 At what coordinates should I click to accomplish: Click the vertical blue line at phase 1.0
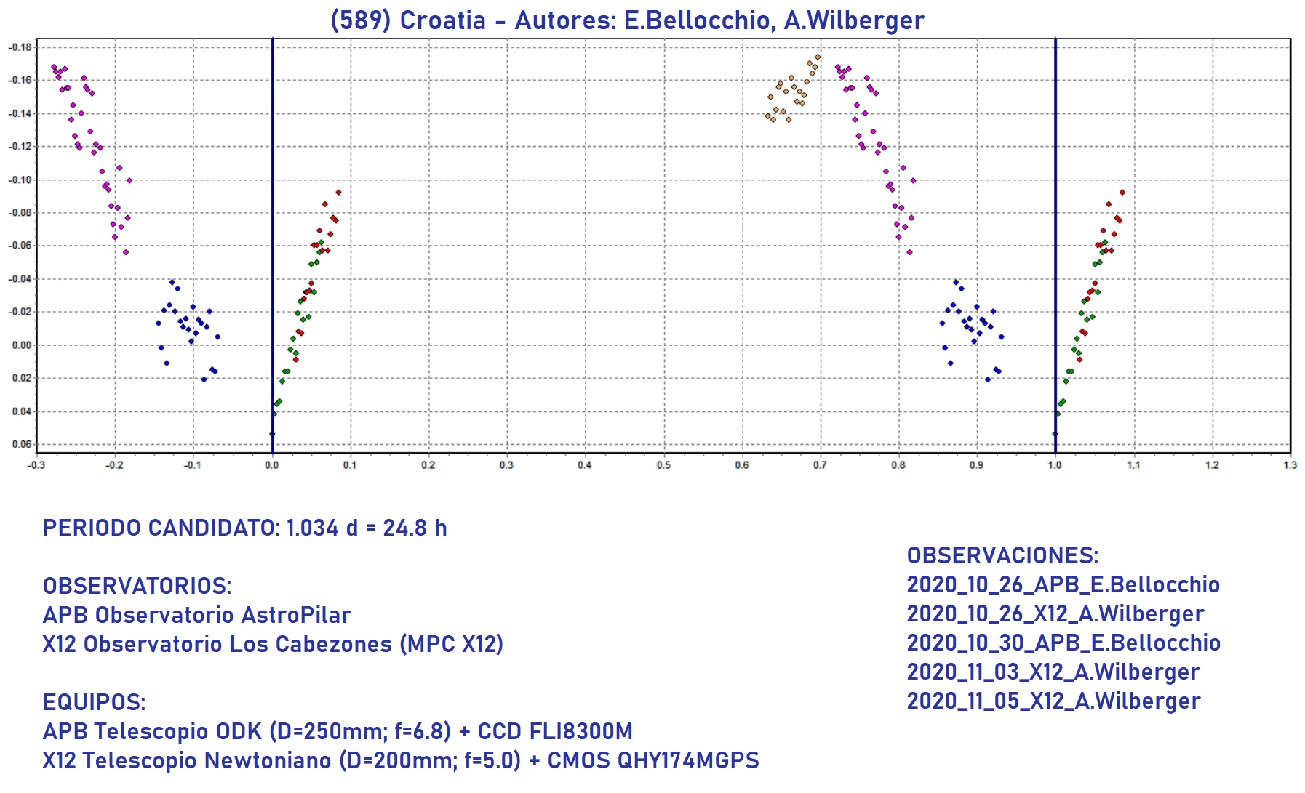1055,218
